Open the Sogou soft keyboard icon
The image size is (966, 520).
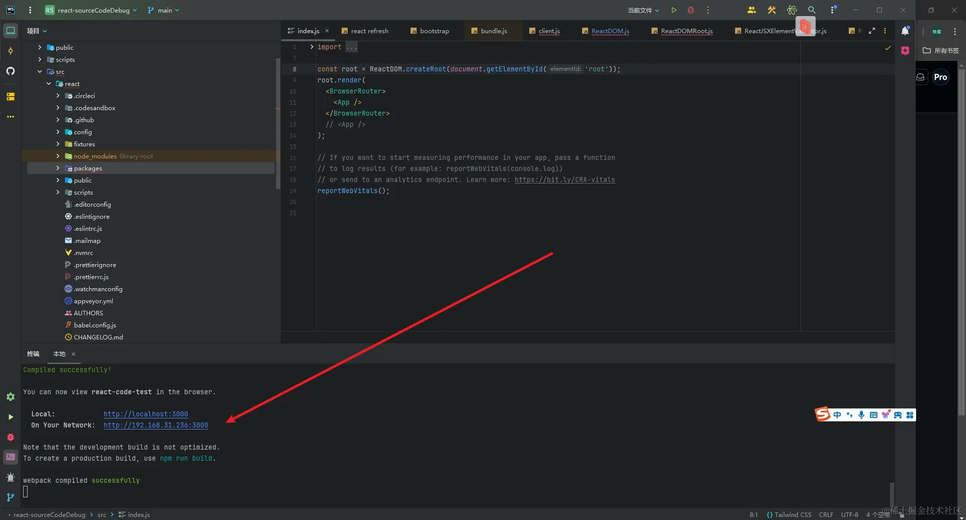pos(873,415)
